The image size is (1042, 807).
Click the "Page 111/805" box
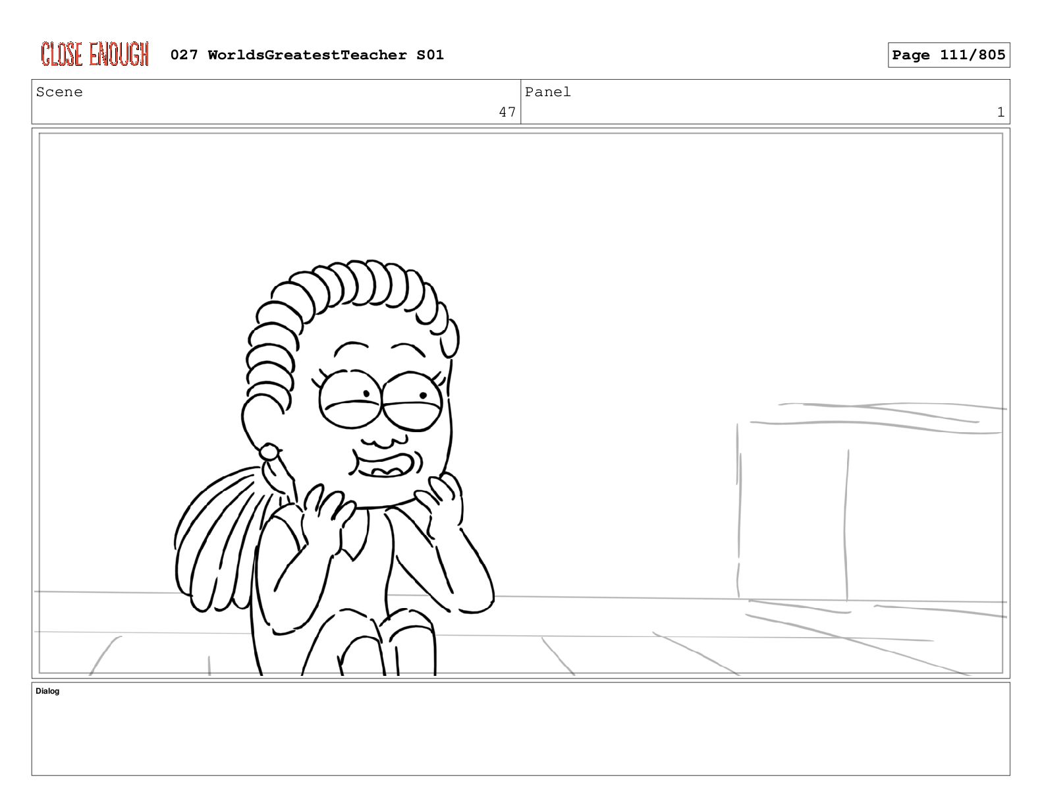point(948,55)
